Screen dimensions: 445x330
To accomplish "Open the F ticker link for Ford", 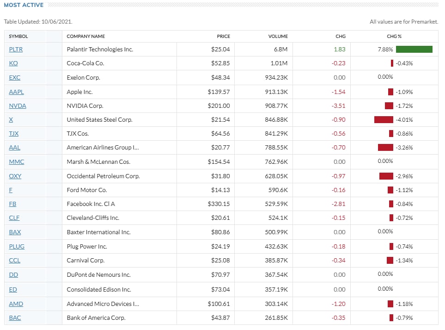I will [x=11, y=190].
